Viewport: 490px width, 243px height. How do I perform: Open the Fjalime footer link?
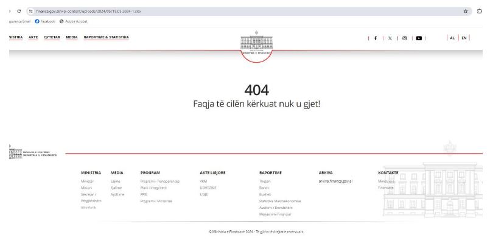pyautogui.click(x=116, y=188)
